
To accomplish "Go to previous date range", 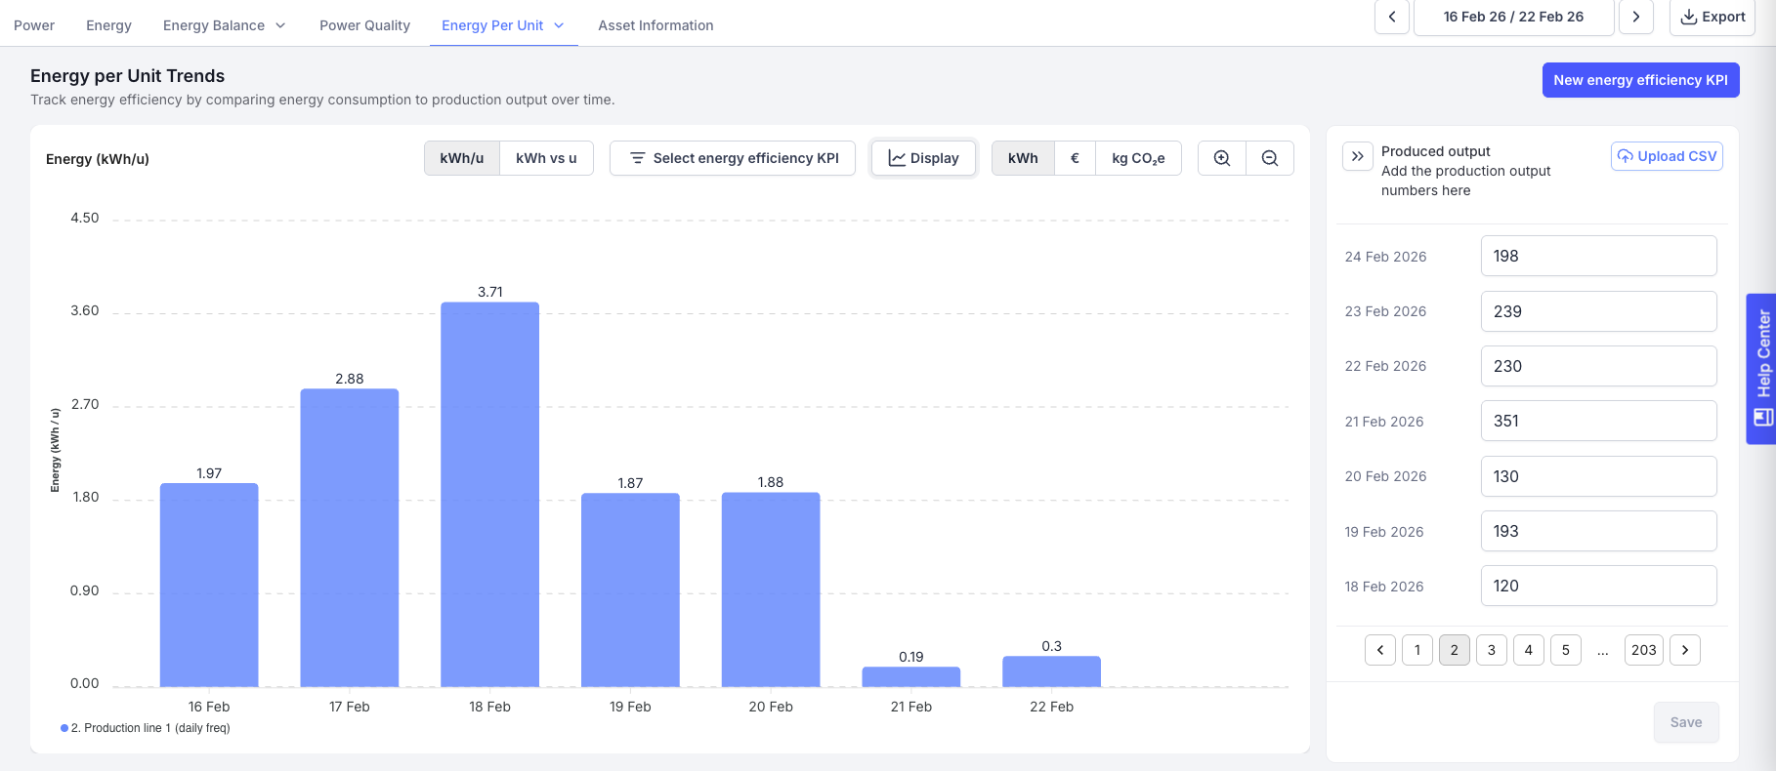I will pyautogui.click(x=1391, y=17).
